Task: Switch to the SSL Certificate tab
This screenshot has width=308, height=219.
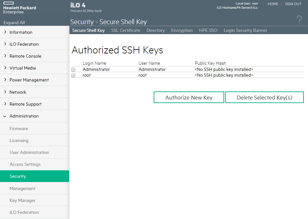Action: [125, 30]
